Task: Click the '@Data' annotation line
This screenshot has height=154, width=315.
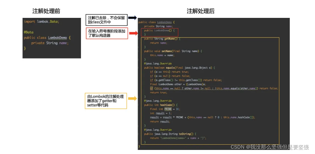Action: pos(28,32)
